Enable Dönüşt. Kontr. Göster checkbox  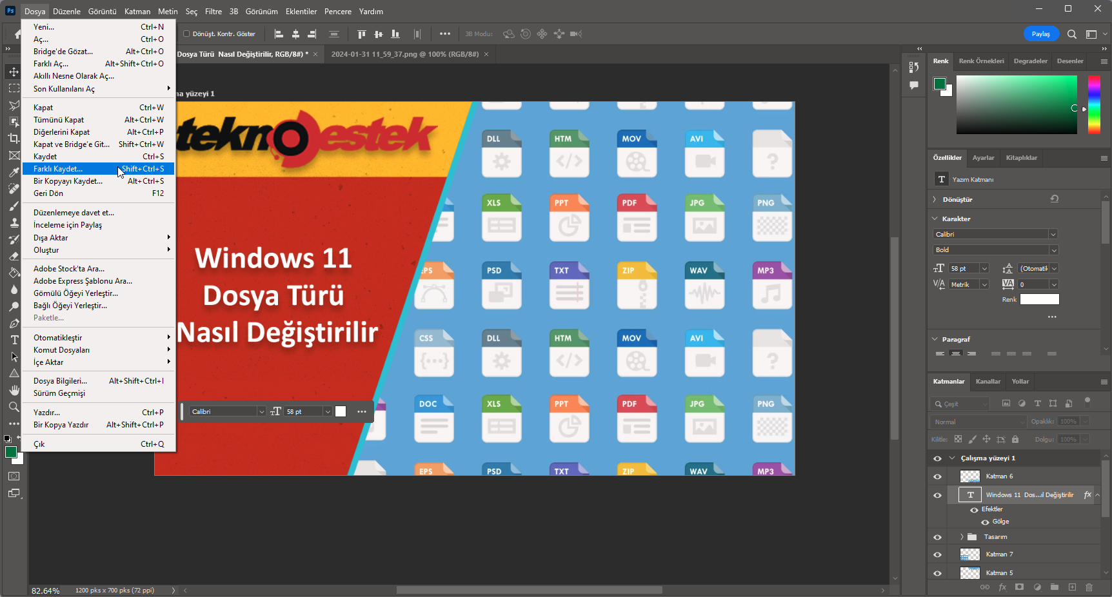click(186, 34)
